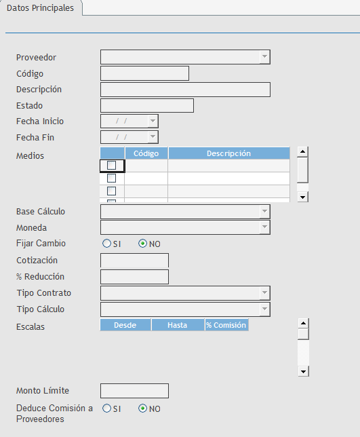Open the Fecha Fin date picker arrow

click(153, 137)
